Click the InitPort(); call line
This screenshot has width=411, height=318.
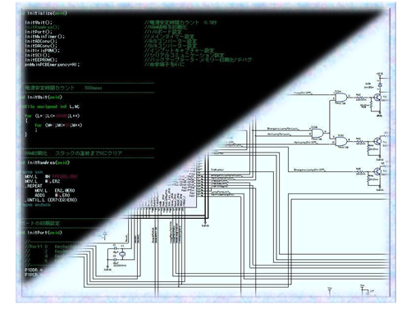[39, 32]
